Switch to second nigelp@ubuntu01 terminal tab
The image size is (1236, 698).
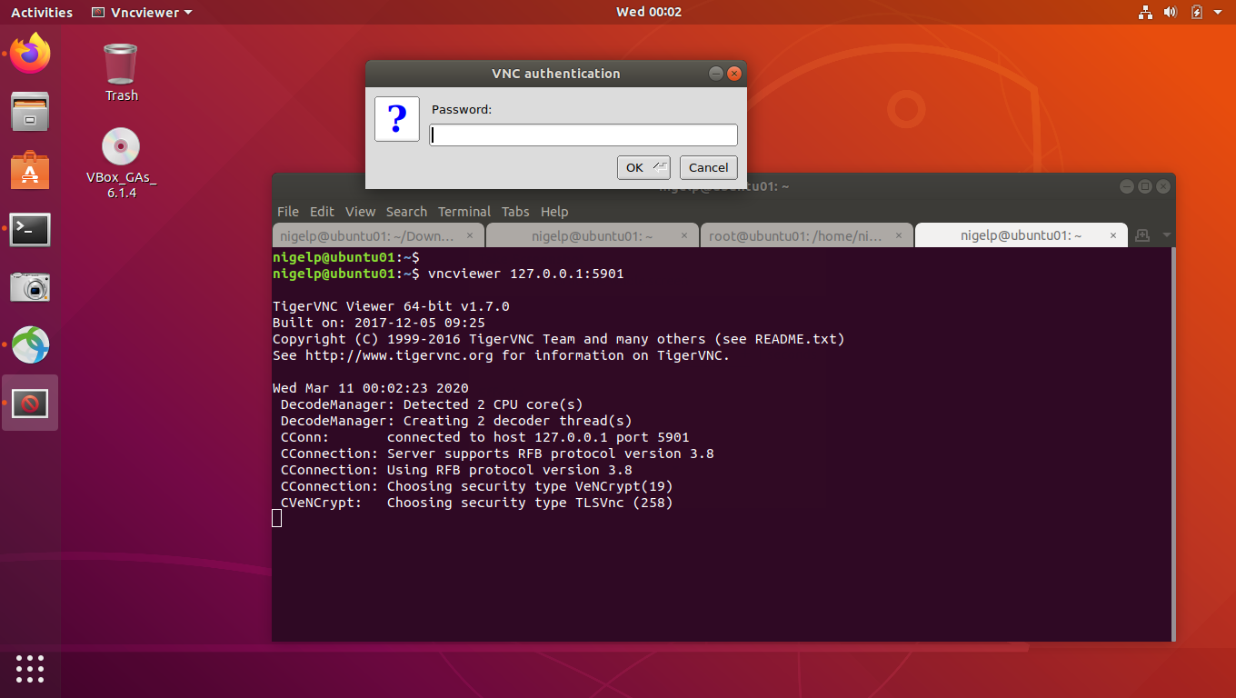point(593,235)
